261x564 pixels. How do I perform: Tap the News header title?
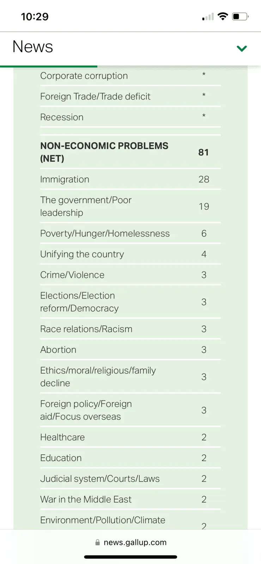33,47
